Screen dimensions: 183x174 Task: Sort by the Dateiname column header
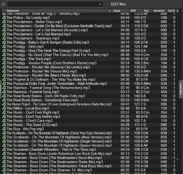(x=59, y=11)
